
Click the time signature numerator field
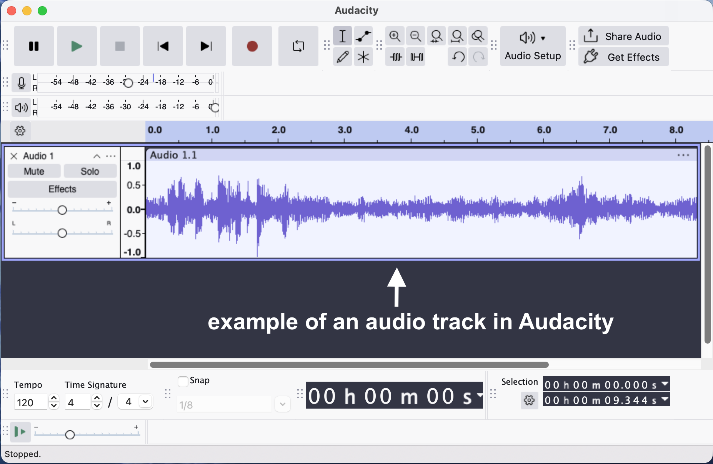pos(78,402)
